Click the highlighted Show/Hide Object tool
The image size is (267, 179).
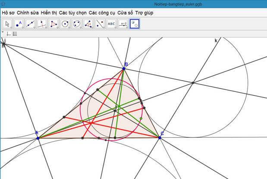[135, 24]
